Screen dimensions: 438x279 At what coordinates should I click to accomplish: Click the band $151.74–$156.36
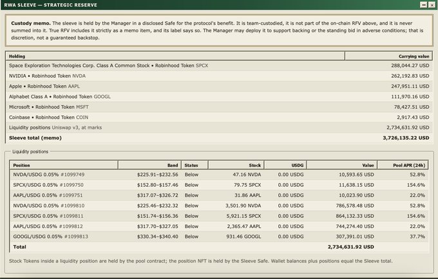click(x=158, y=216)
